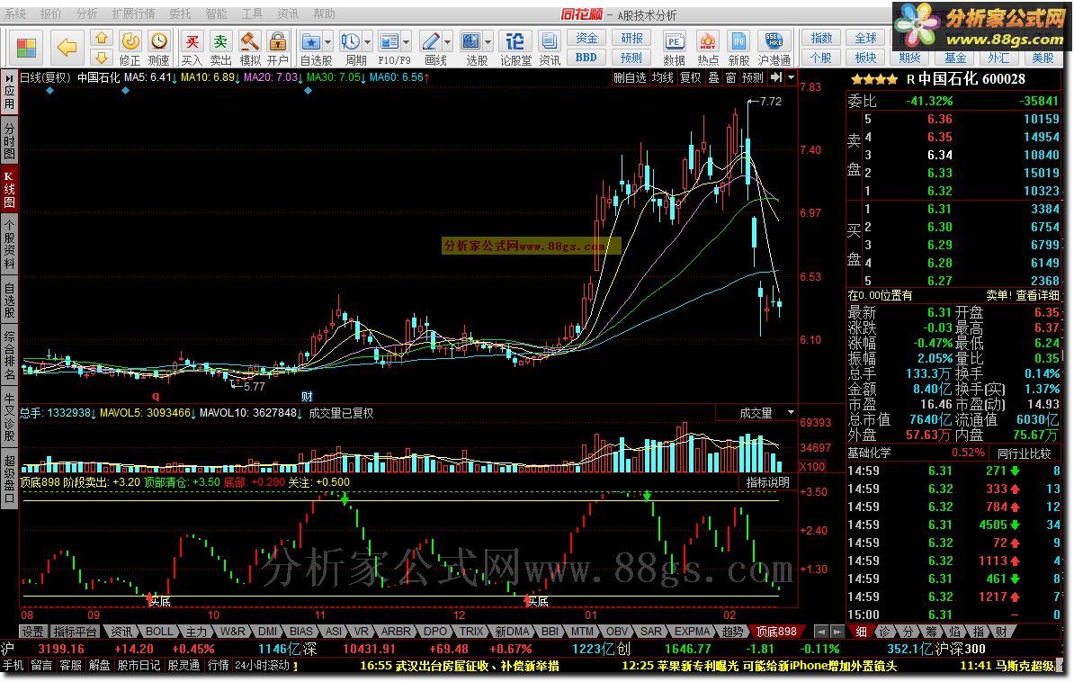This screenshot has height=682, width=1074.
Task: Select the 分时图 sidebar tab
Action: [9, 141]
